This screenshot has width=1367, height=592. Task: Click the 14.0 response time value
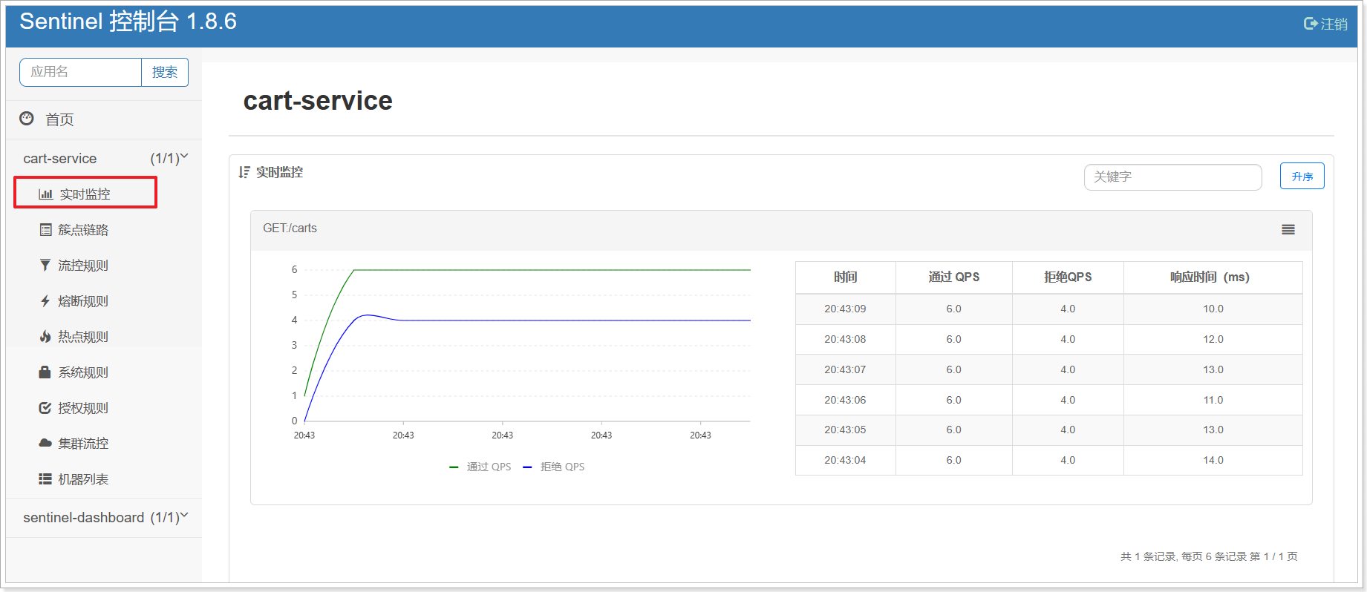point(1213,460)
